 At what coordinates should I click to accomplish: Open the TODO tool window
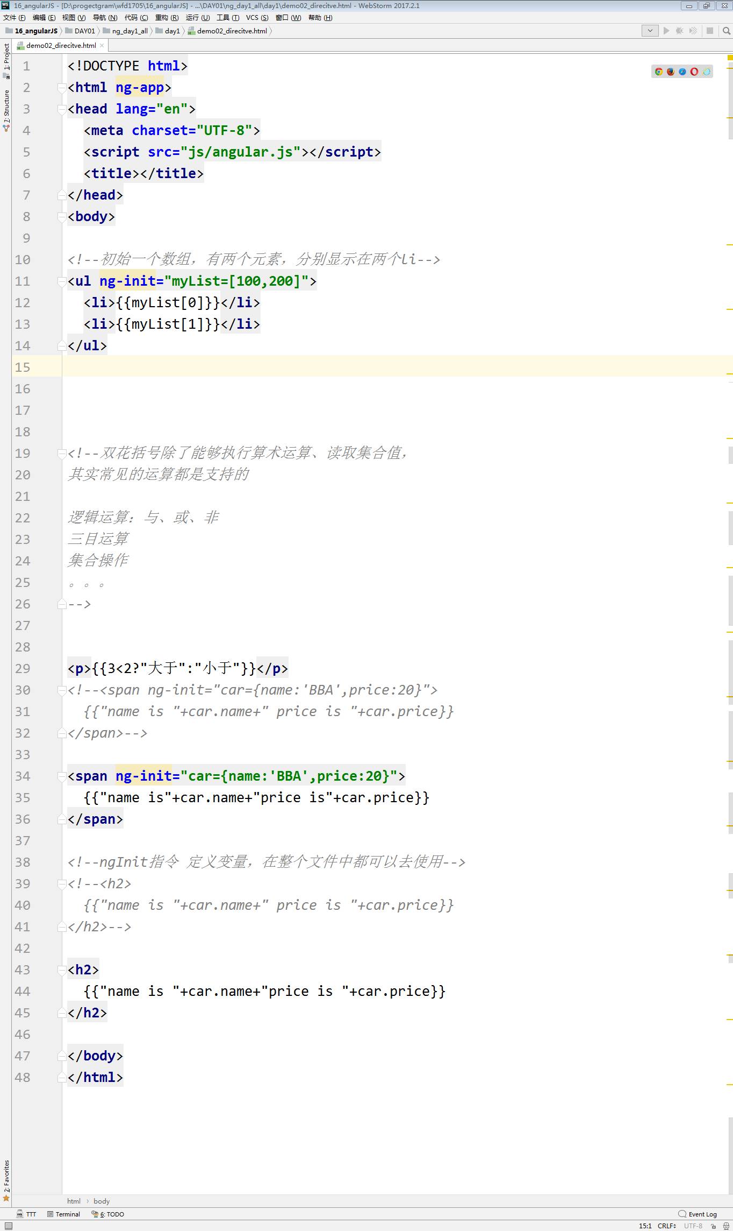107,1214
